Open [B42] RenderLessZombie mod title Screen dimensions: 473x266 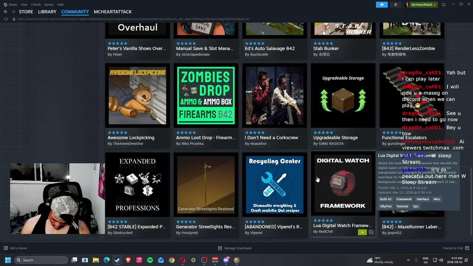pyautogui.click(x=408, y=48)
